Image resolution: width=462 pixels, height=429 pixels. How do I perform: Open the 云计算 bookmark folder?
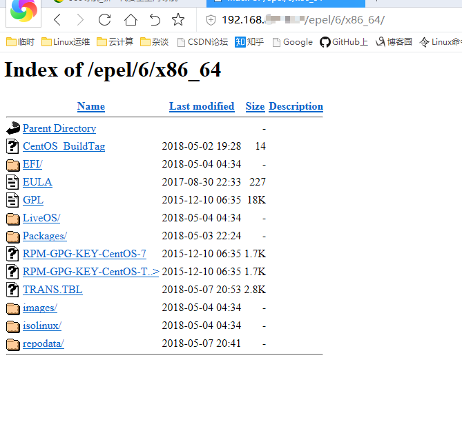(115, 42)
